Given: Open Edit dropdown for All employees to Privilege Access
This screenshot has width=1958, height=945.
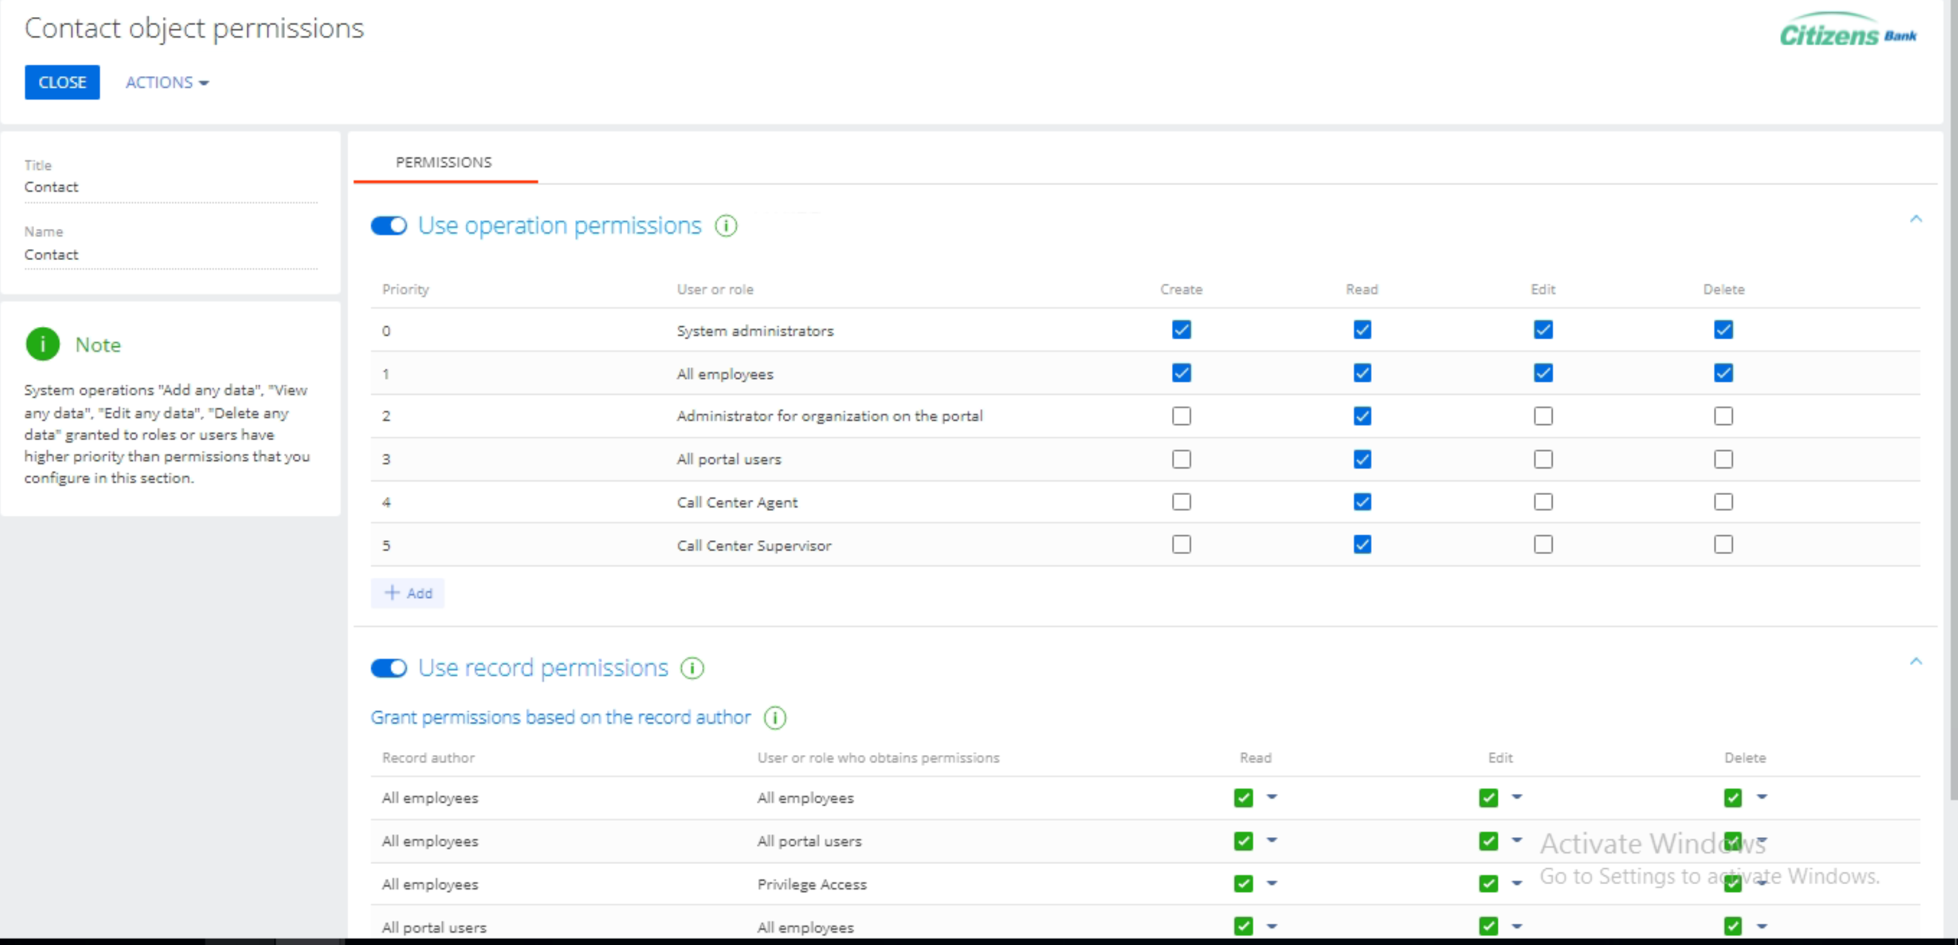Looking at the screenshot, I should pyautogui.click(x=1517, y=884).
